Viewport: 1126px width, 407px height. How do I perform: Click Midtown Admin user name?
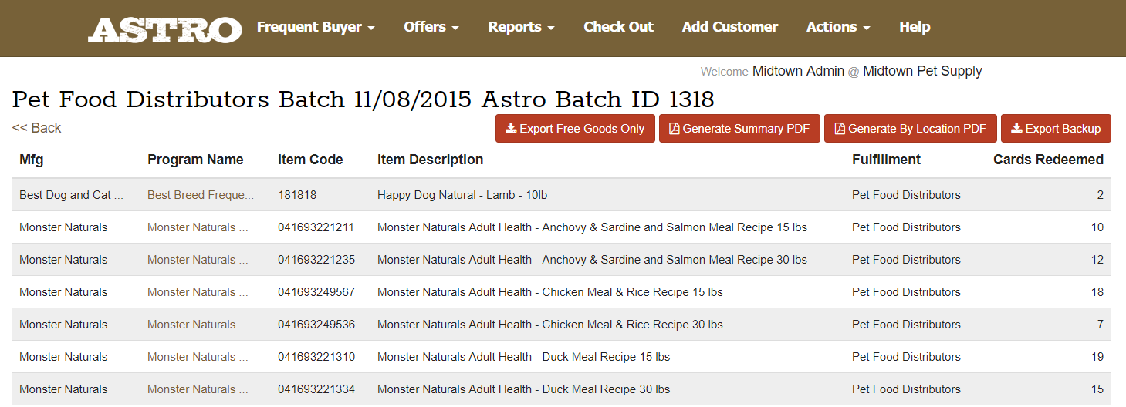(798, 71)
